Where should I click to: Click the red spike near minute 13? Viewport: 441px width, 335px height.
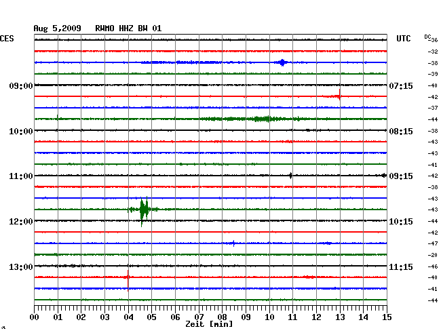pos(339,95)
